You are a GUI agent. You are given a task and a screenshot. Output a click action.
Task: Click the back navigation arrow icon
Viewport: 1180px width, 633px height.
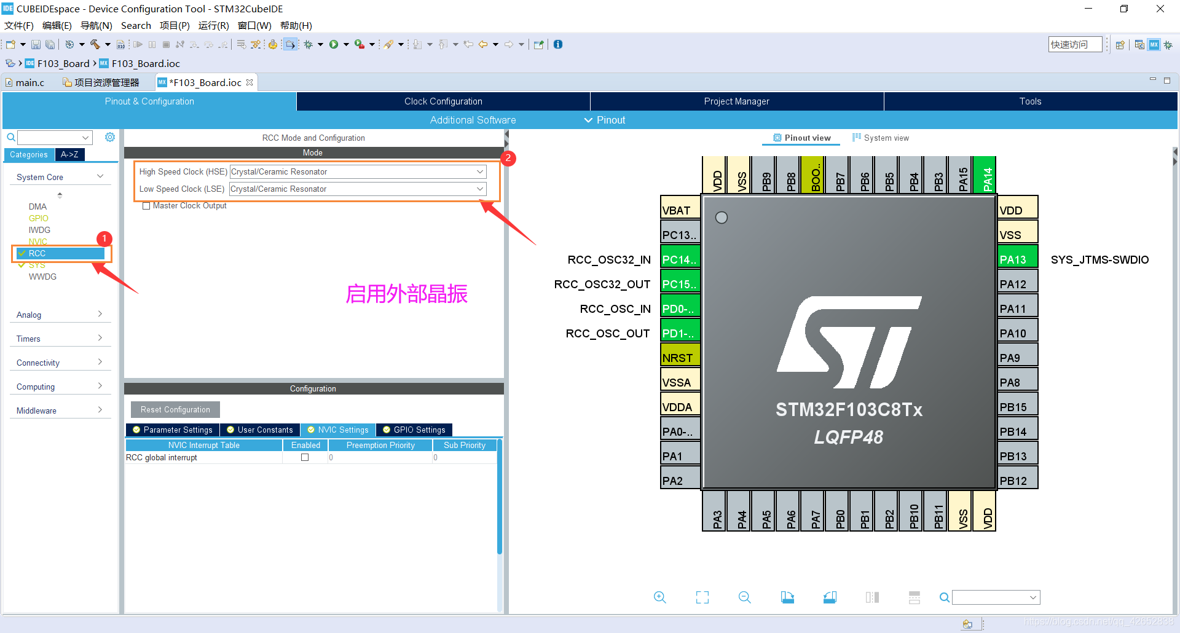click(x=483, y=44)
